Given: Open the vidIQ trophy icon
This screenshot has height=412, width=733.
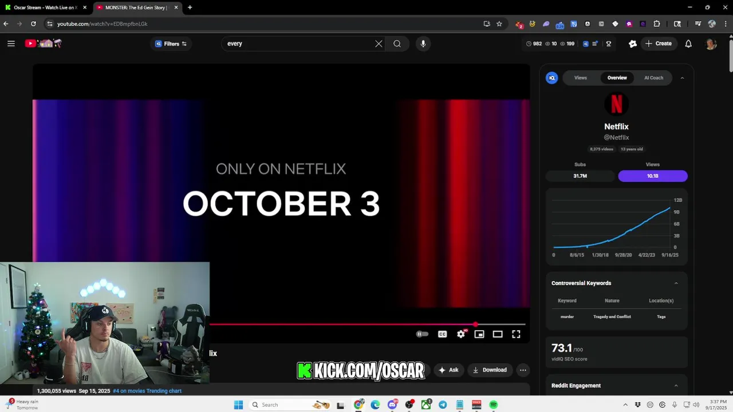Looking at the screenshot, I should [609, 43].
